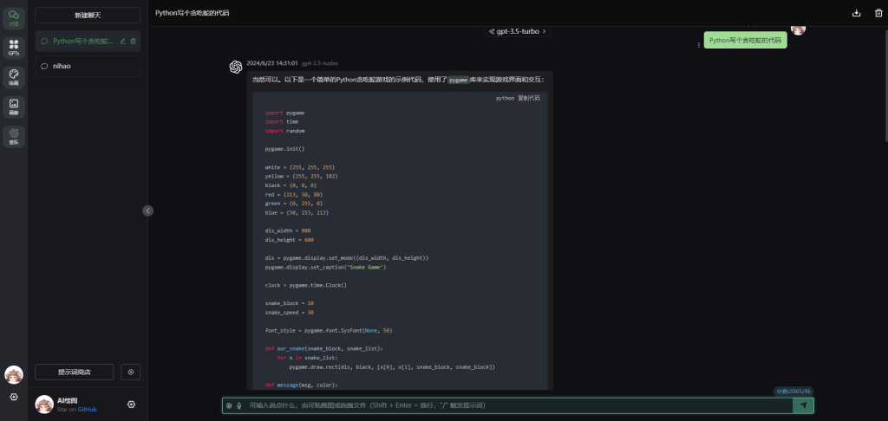Collapse the chat list sidebar panel

click(x=148, y=210)
